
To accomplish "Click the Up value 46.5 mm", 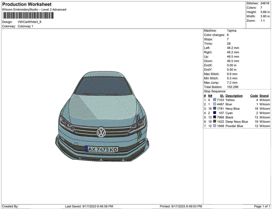I will tap(233, 57).
